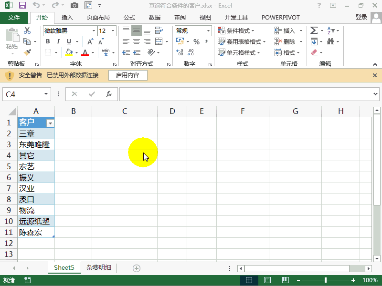Click the camera icon in quick access toolbar
The width and height of the screenshot is (382, 286).
point(74,5)
